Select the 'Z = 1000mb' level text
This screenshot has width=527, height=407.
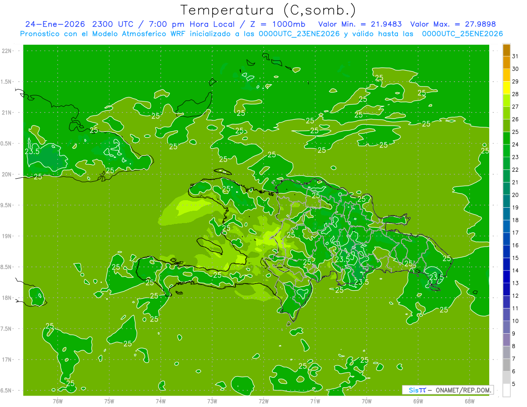point(278,24)
